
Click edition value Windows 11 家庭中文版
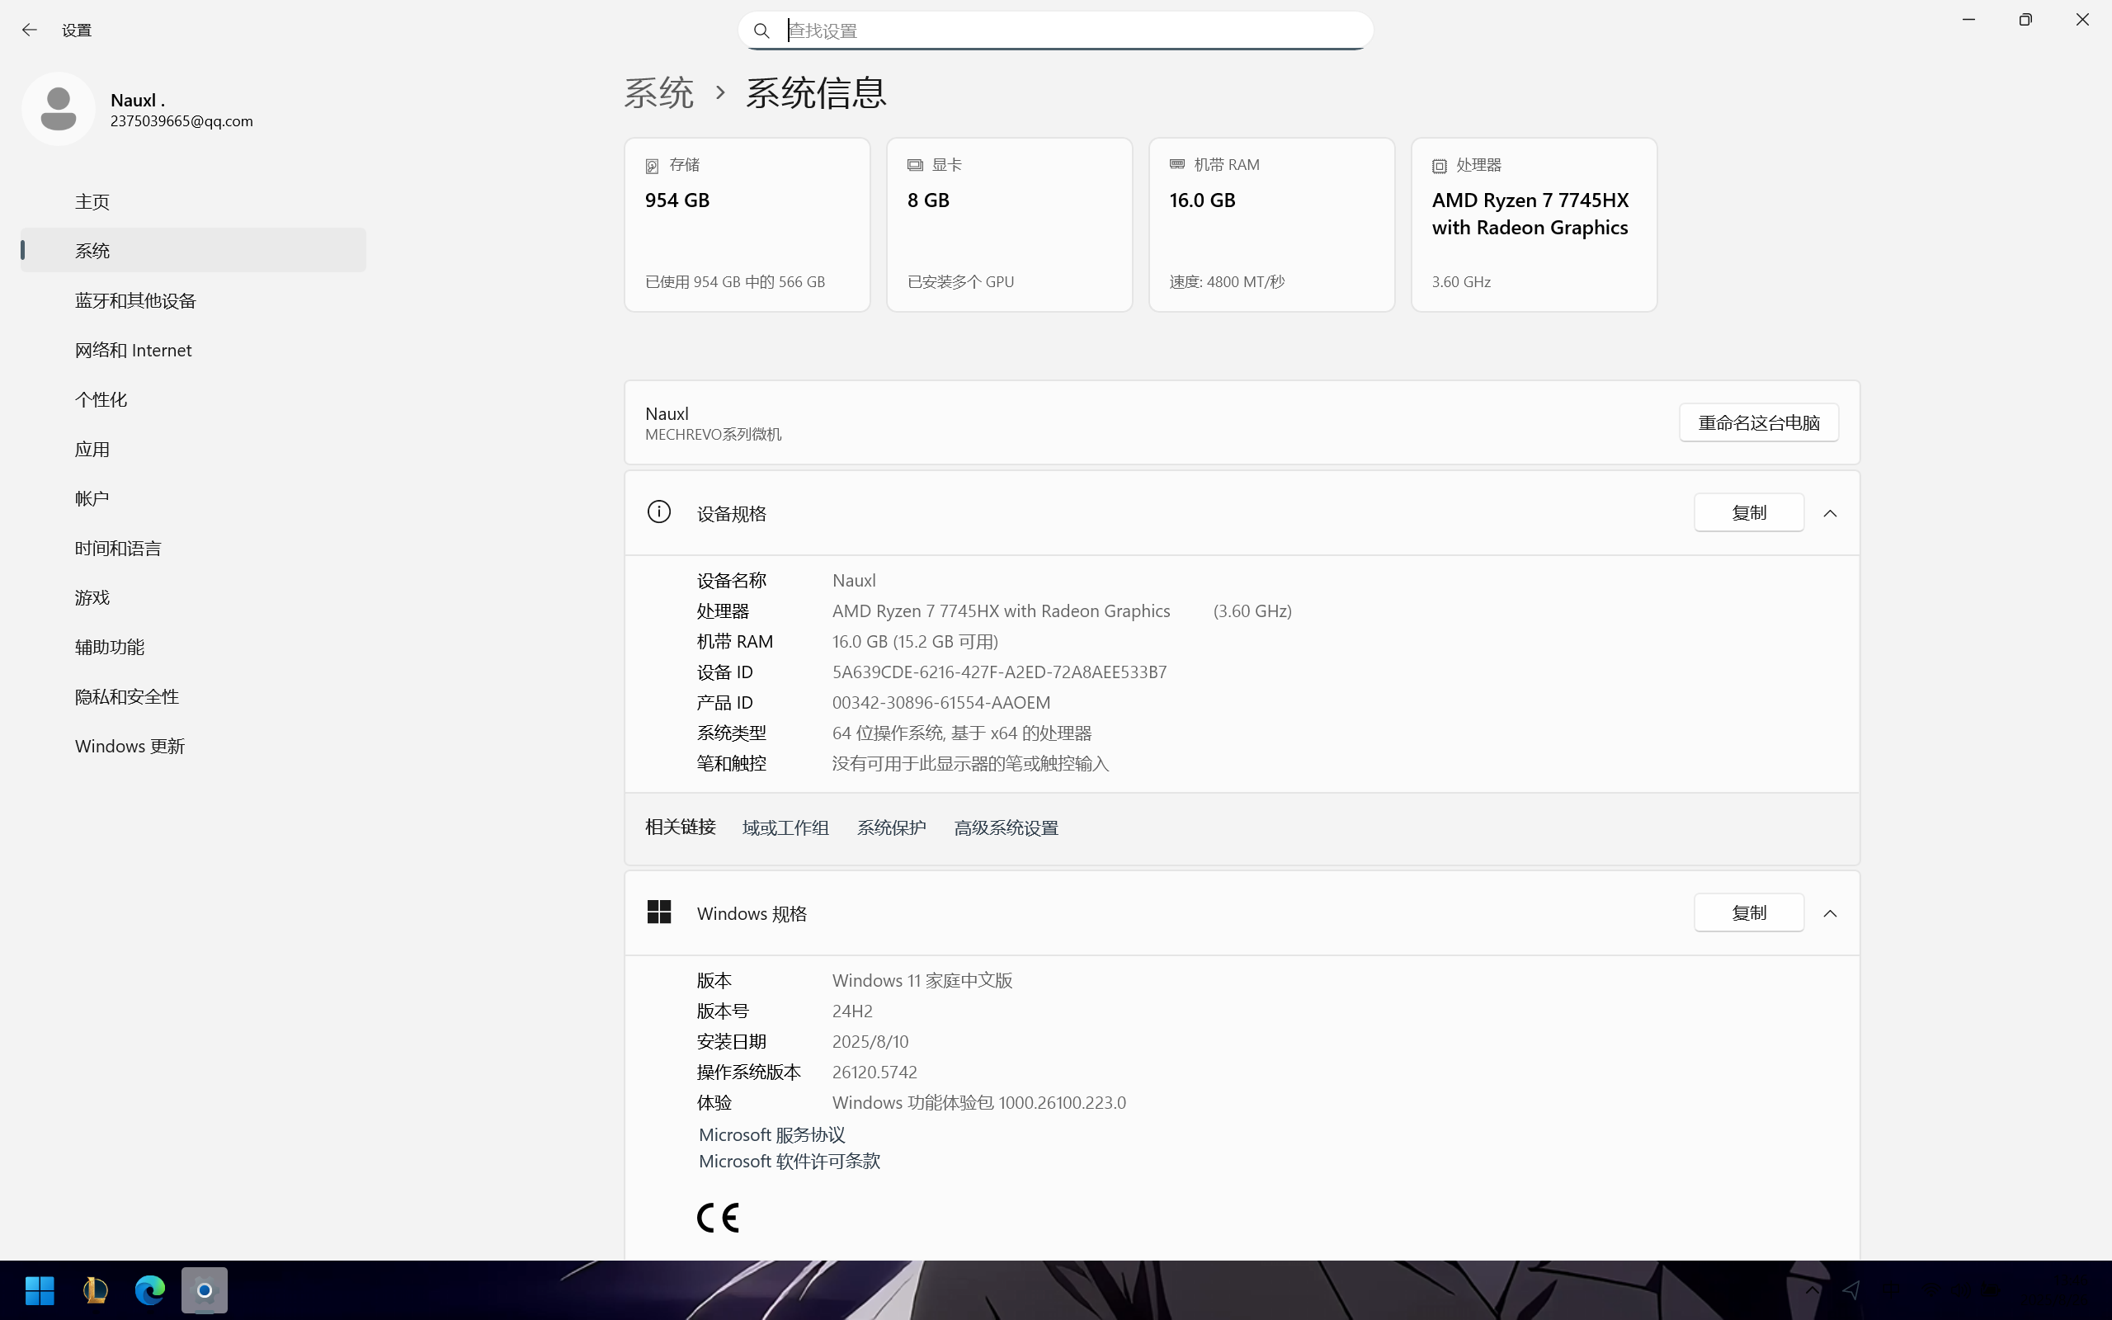click(x=922, y=980)
